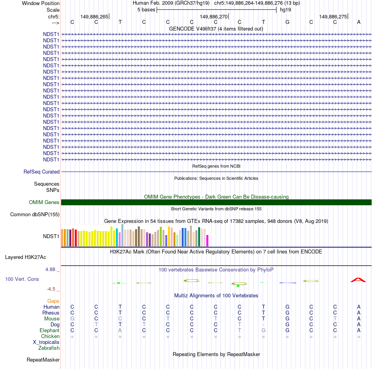Click the strand direction arrow label
Screen dimensions: 372x369
pos(56,23)
